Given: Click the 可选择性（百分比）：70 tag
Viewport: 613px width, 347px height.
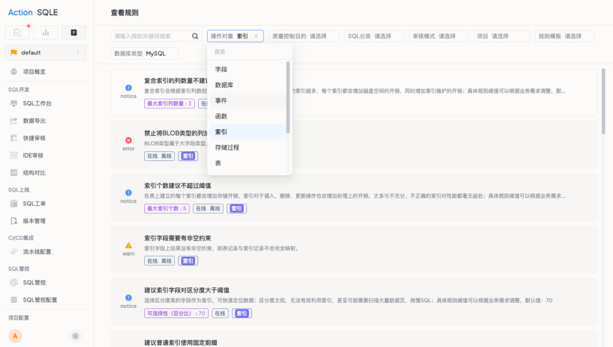Looking at the screenshot, I should click(177, 314).
